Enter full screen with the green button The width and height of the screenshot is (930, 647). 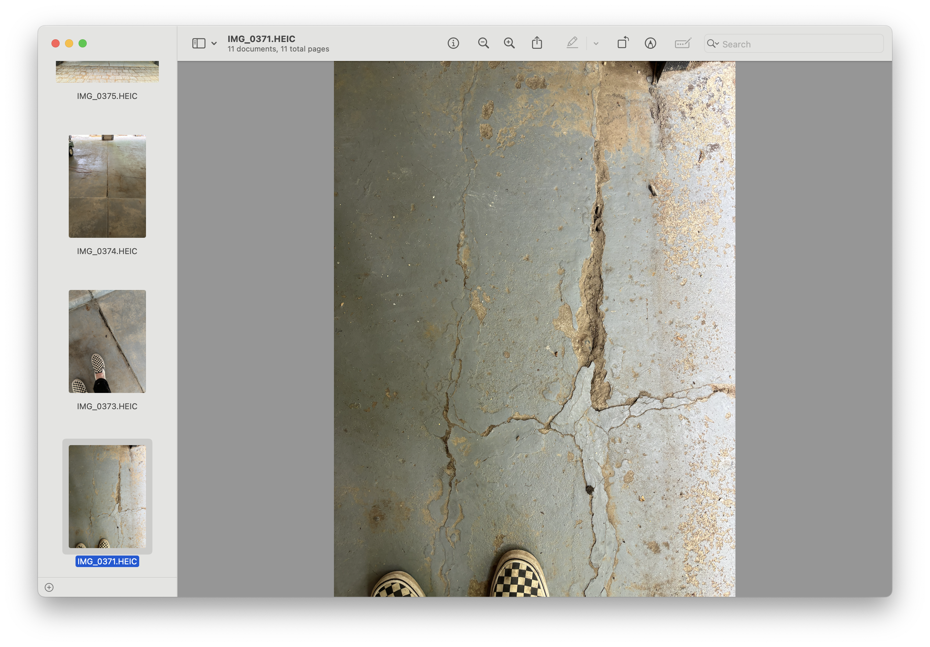(x=83, y=43)
